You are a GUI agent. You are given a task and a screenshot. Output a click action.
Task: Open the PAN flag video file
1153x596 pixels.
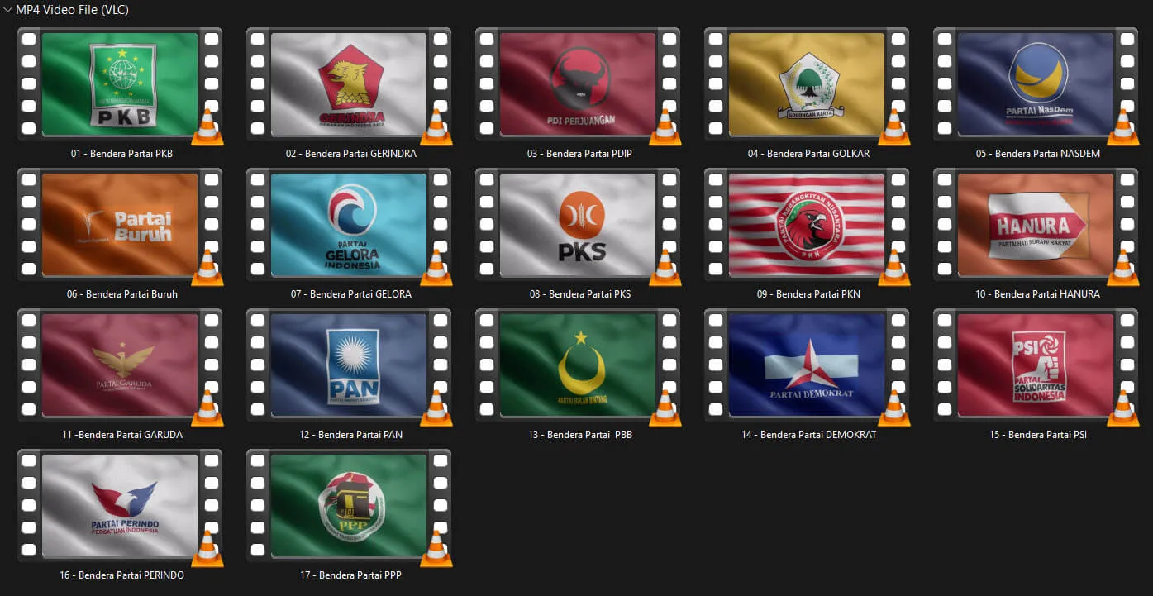click(349, 365)
